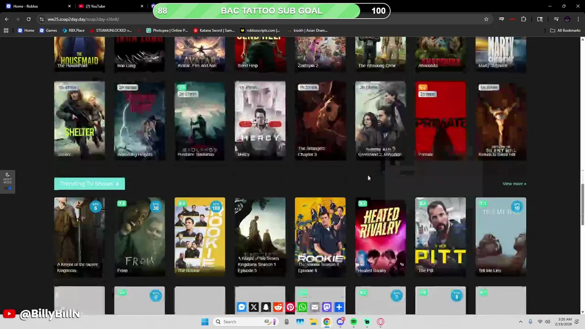Open Windows Start menu
The width and height of the screenshot is (585, 329).
coord(205,322)
